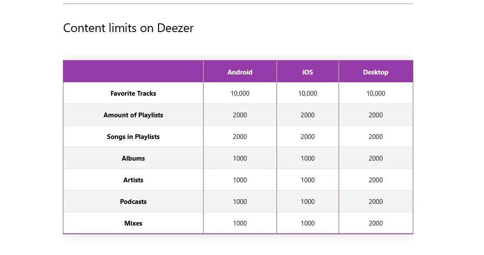Viewport: 484px width, 255px height.
Task: Click the 'Content limits on Deezer' heading
Action: tap(128, 28)
